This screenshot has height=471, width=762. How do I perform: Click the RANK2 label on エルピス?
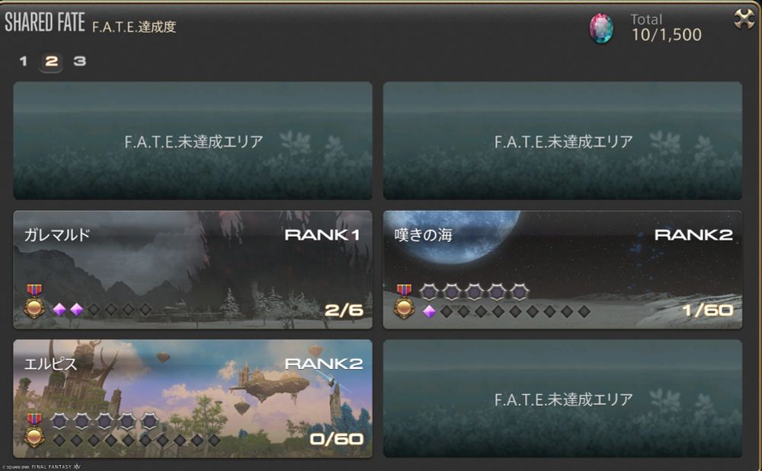coord(324,364)
